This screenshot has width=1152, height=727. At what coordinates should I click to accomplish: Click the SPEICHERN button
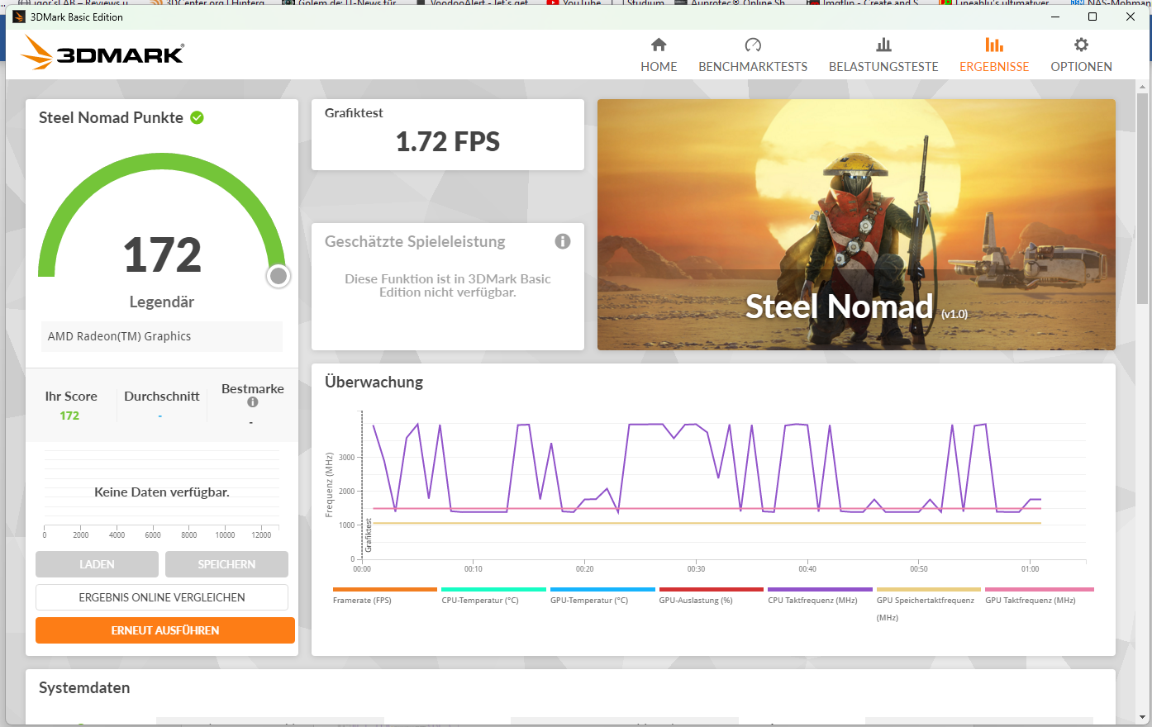click(x=226, y=564)
